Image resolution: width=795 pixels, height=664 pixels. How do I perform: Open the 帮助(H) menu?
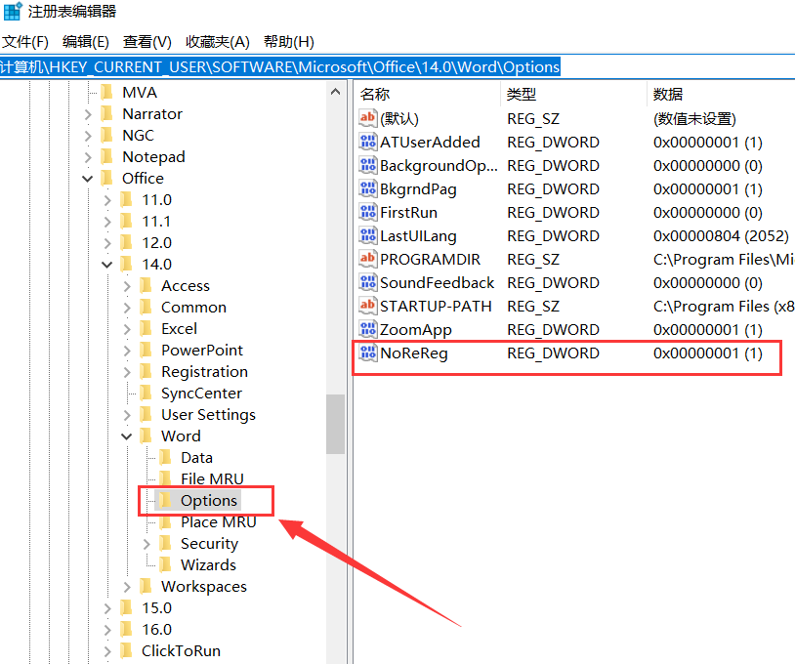click(x=289, y=42)
